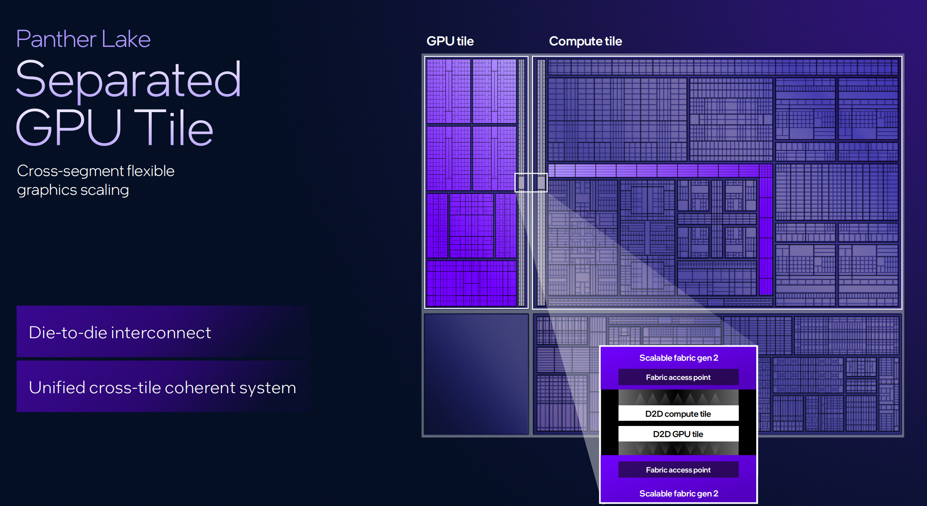Click the lower Fabric access point box

[678, 470]
